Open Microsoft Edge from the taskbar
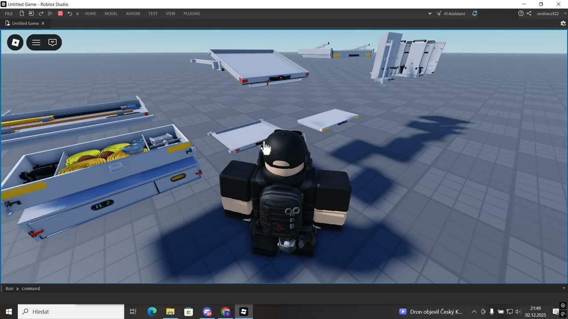This screenshot has width=568, height=319. 152,312
